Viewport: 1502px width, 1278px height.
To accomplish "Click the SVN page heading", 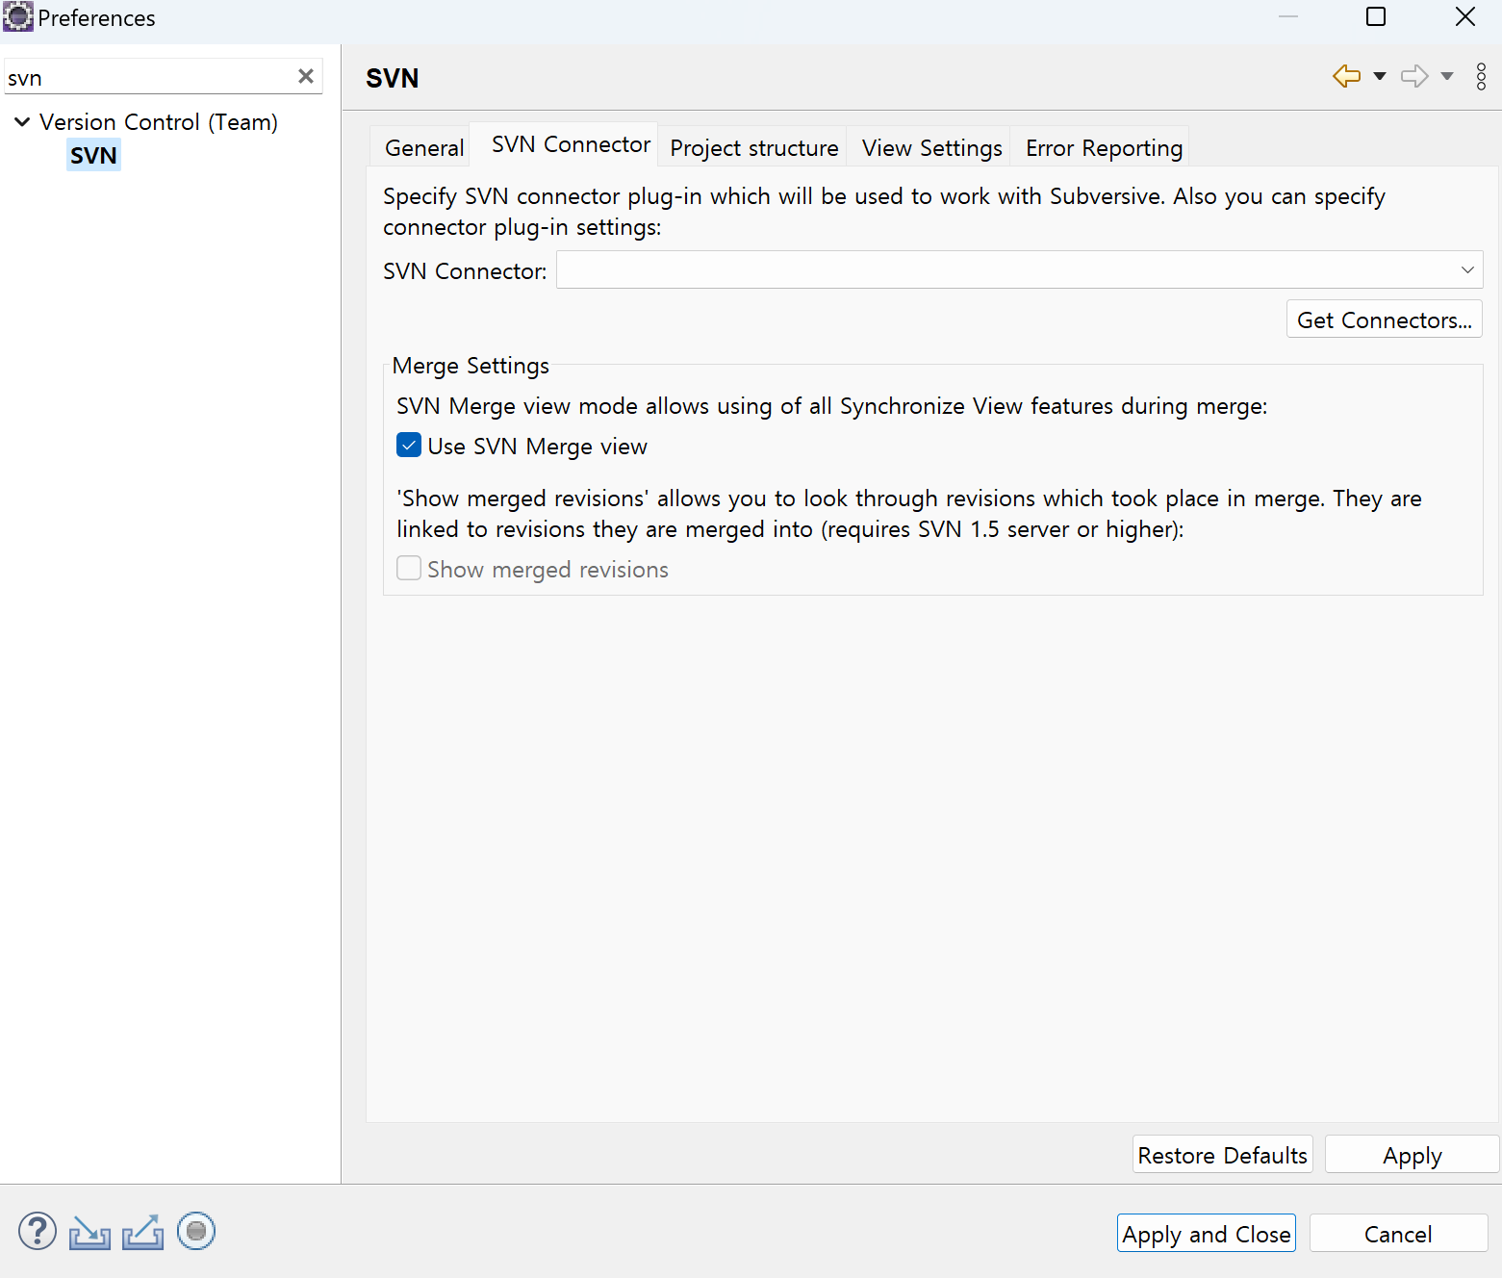I will click(x=392, y=78).
